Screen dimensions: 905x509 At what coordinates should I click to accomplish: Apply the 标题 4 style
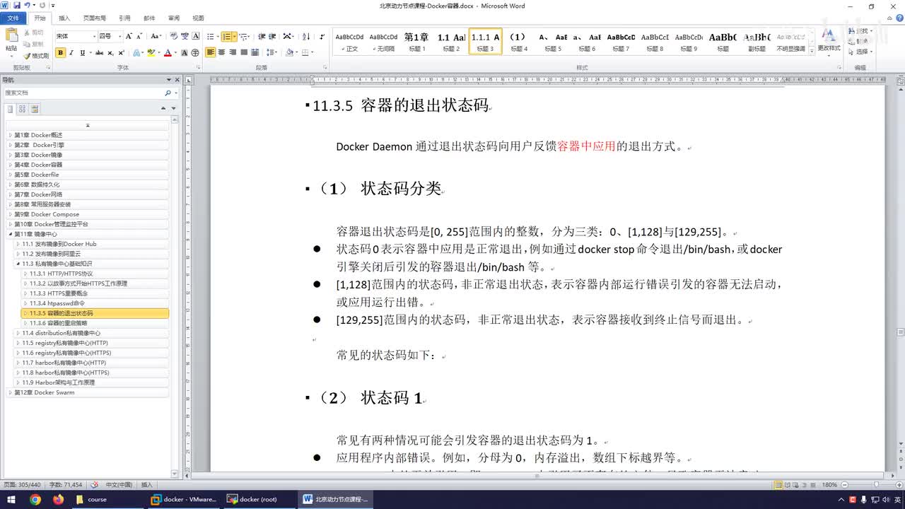click(x=519, y=42)
